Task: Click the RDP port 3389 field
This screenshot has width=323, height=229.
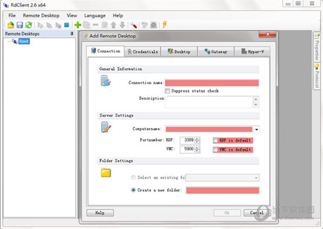Action: (187, 140)
